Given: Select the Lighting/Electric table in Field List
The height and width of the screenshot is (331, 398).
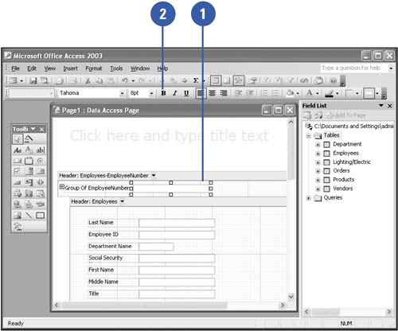Looking at the screenshot, I should (352, 162).
